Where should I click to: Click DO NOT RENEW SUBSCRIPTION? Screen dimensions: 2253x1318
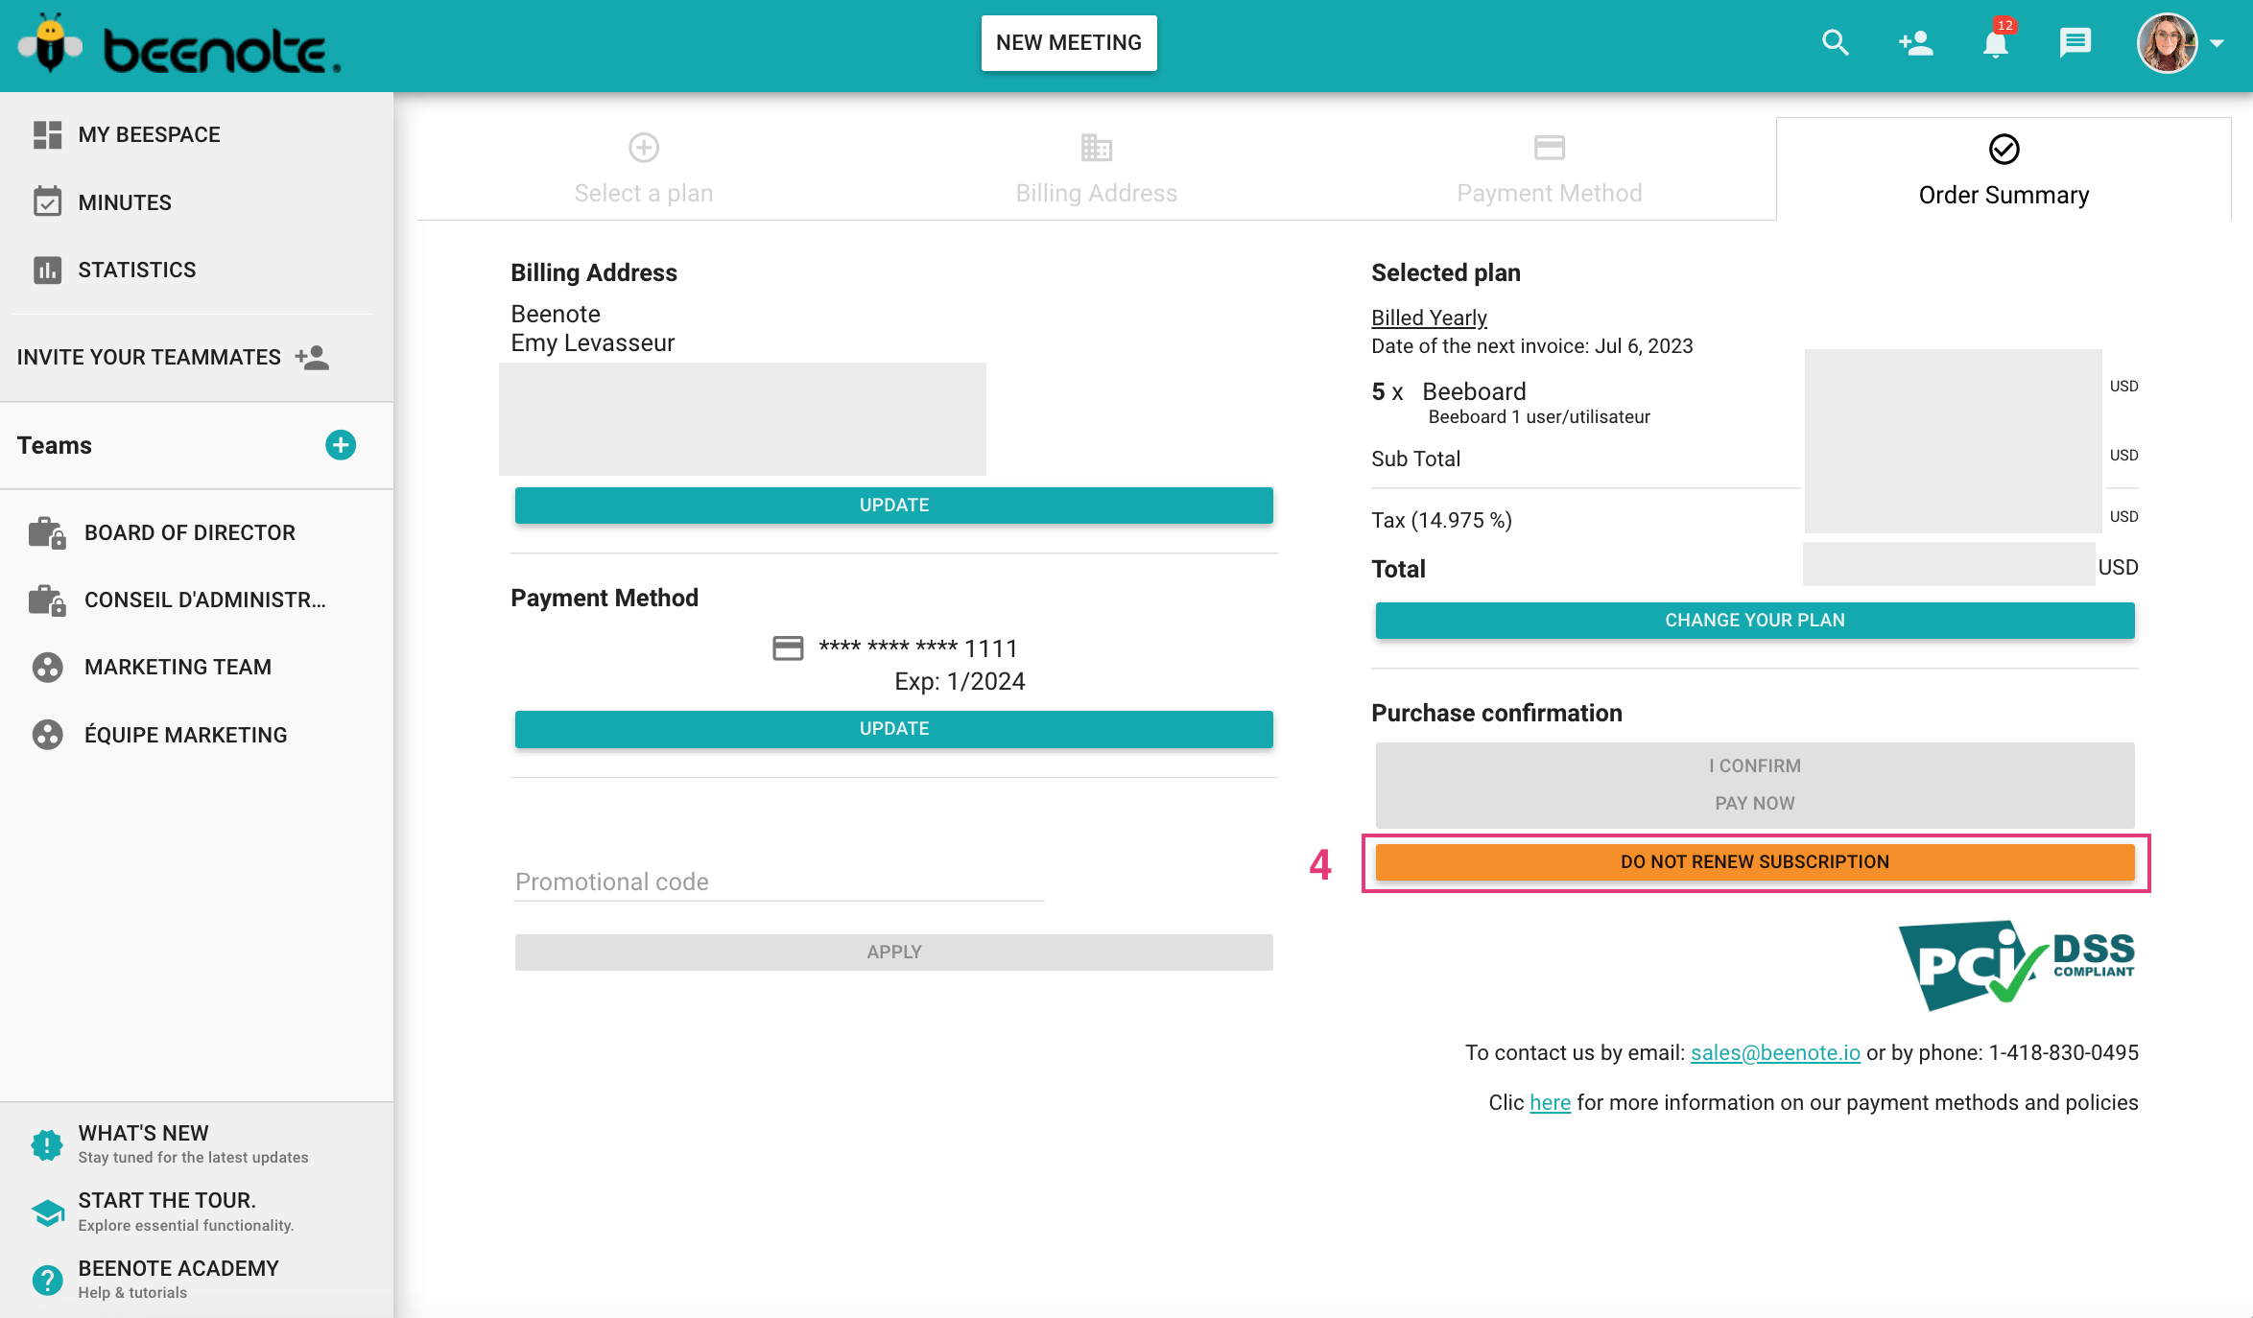[x=1755, y=862]
